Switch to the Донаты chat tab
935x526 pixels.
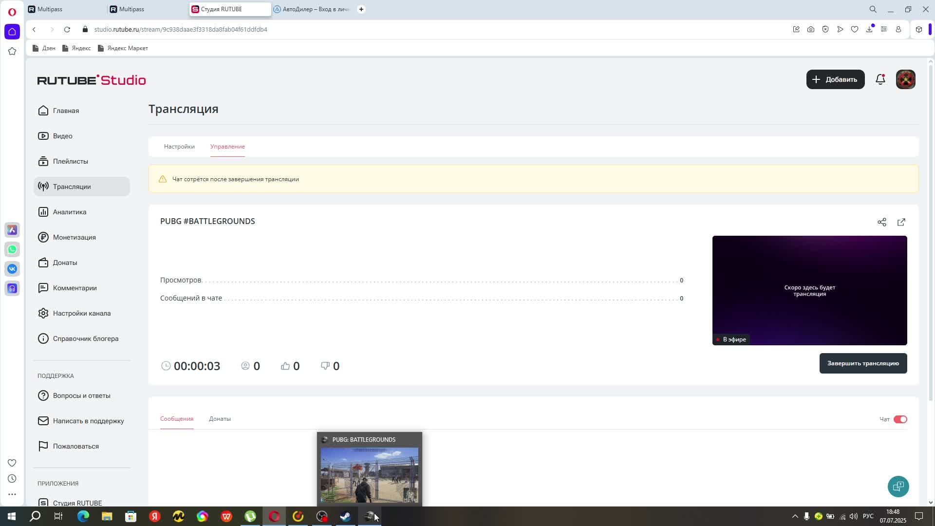coord(220,419)
